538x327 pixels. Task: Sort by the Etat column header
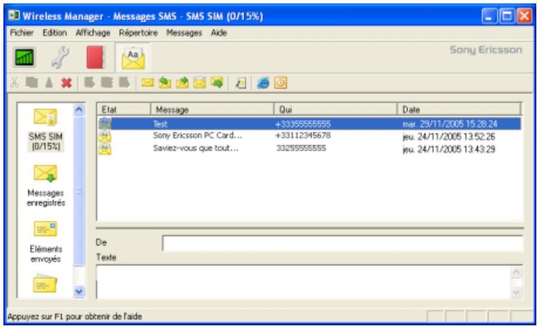pyautogui.click(x=124, y=110)
